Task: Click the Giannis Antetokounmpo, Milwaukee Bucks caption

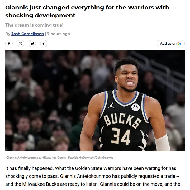Action: point(36,158)
